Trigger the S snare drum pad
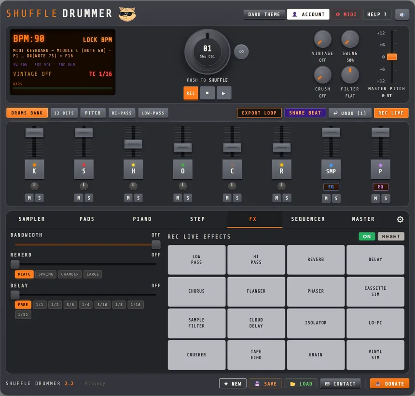Viewport: 415px width, 396px height. (83, 169)
